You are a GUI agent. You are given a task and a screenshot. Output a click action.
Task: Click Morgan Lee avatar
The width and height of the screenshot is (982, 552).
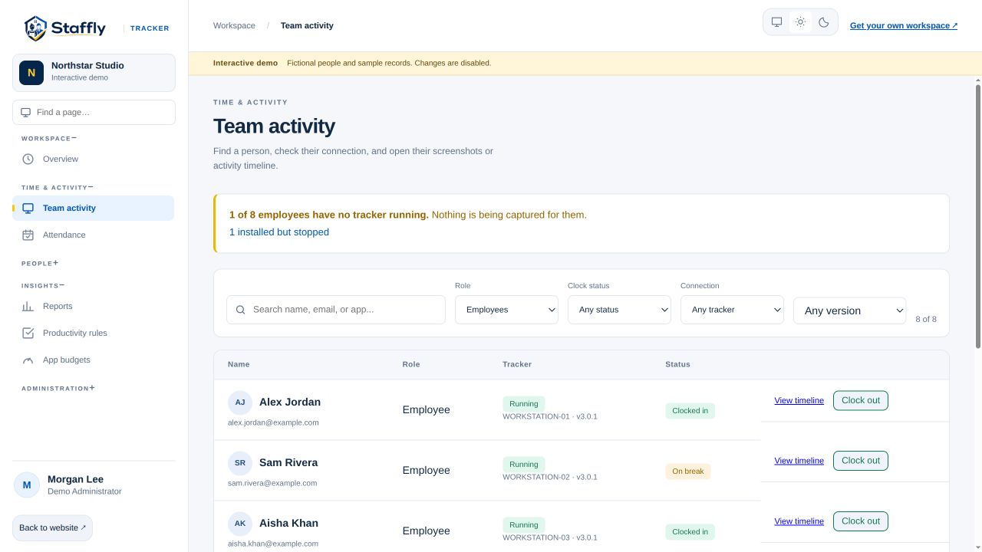click(27, 485)
